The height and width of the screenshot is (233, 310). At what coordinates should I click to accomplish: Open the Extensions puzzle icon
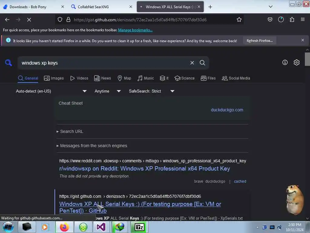292,19
